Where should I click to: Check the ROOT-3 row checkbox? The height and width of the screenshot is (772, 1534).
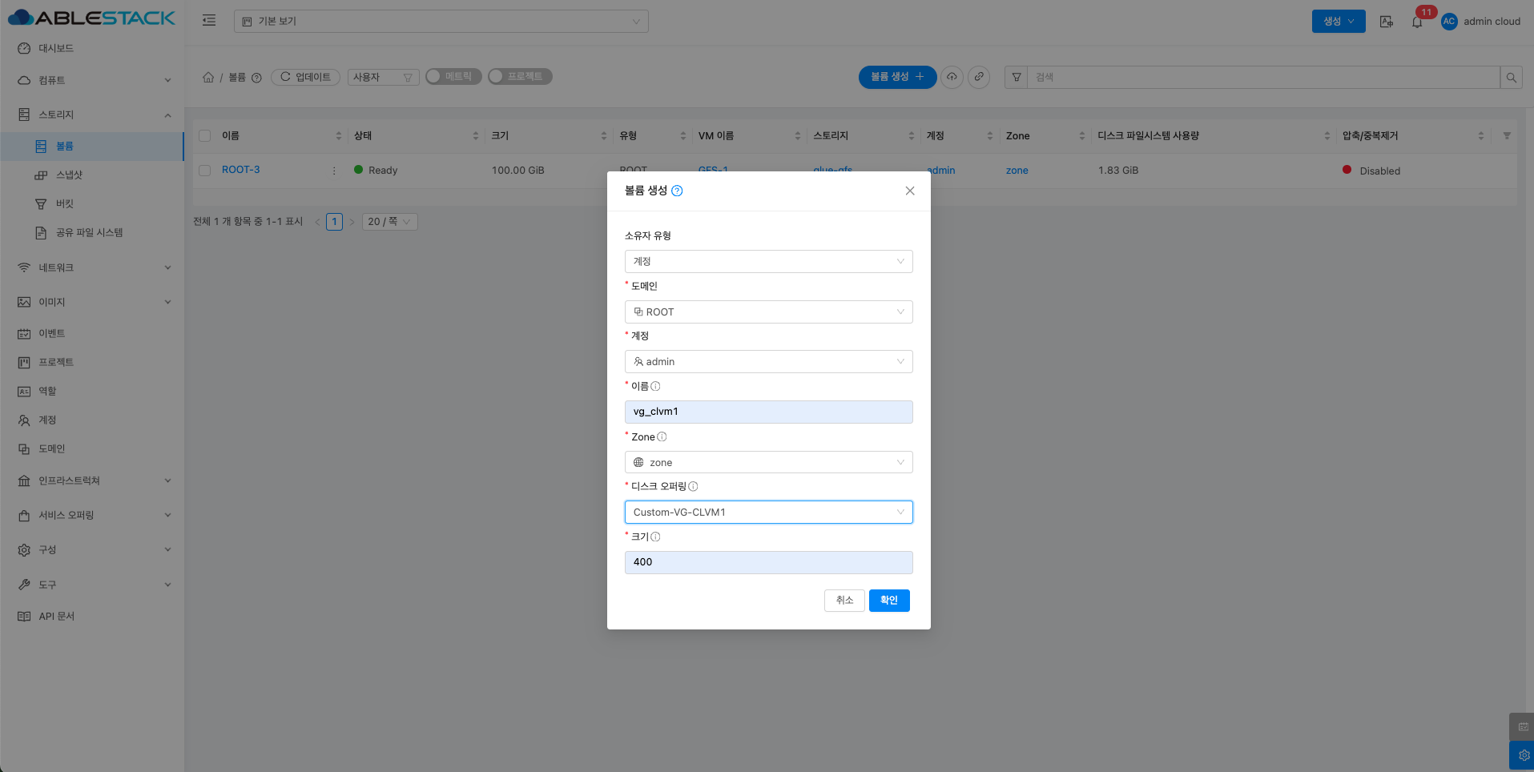pyautogui.click(x=205, y=171)
